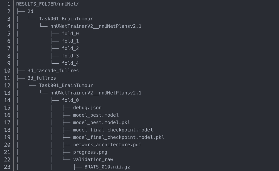Select the validation_raw folder
Viewport: 279px width, 171px height.
click(93, 159)
